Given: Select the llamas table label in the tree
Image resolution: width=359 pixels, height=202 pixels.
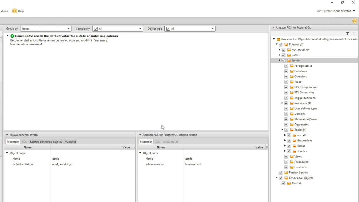Looking at the screenshot, I should (x=301, y=146).
